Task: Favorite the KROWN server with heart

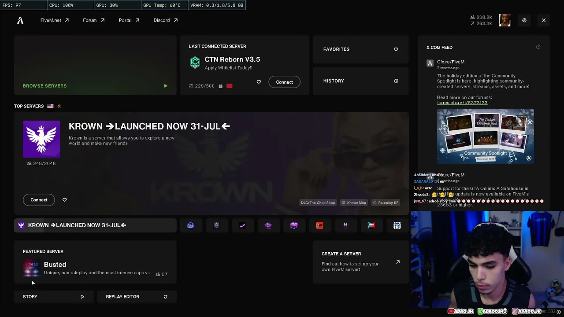Action: 64,200
